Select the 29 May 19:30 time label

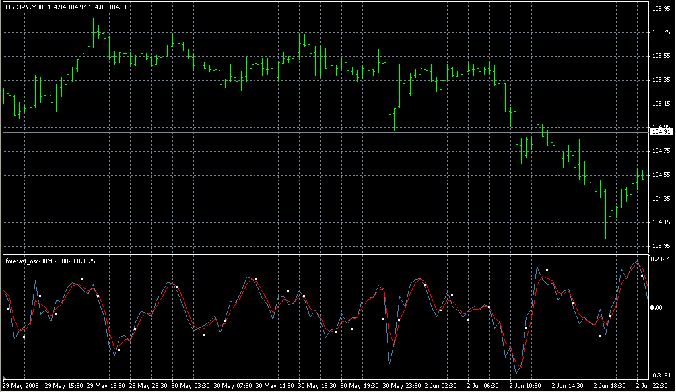pos(107,385)
